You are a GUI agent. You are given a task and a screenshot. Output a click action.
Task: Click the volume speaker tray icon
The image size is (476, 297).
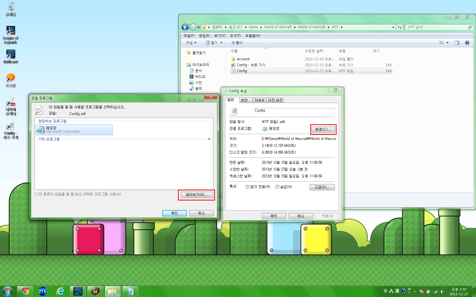click(442, 292)
